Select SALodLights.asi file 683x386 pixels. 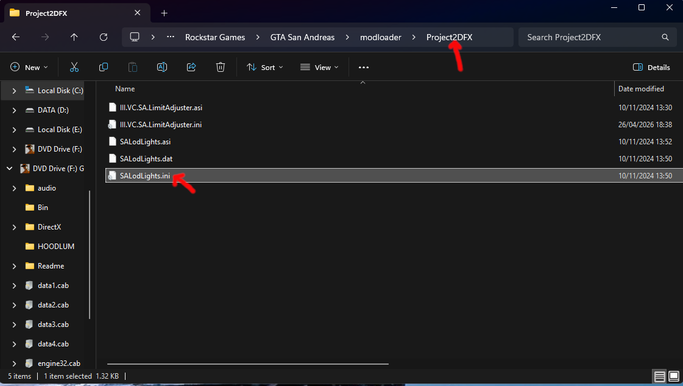coord(145,141)
